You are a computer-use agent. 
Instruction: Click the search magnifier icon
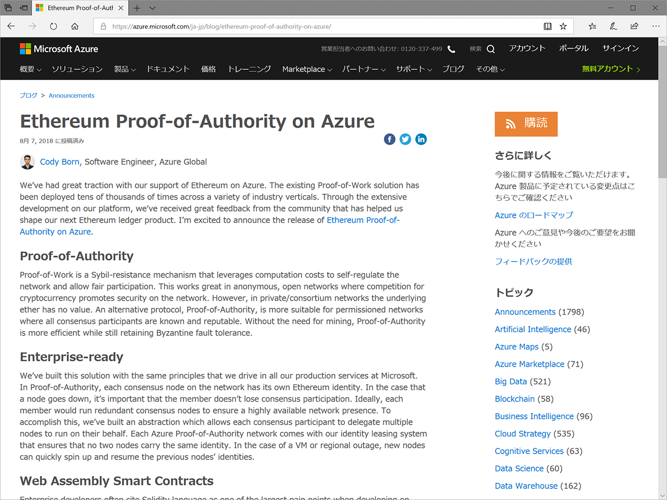[x=490, y=49]
